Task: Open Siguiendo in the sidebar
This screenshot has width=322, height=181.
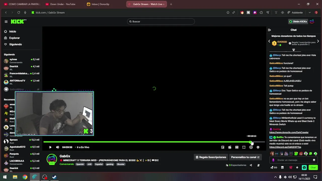Action: point(13,44)
